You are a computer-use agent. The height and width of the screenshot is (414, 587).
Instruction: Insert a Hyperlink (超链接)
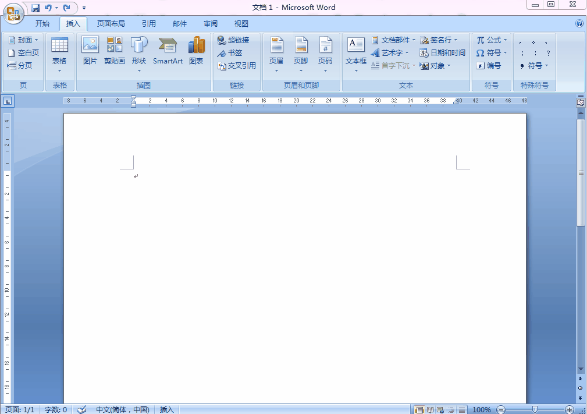click(233, 40)
